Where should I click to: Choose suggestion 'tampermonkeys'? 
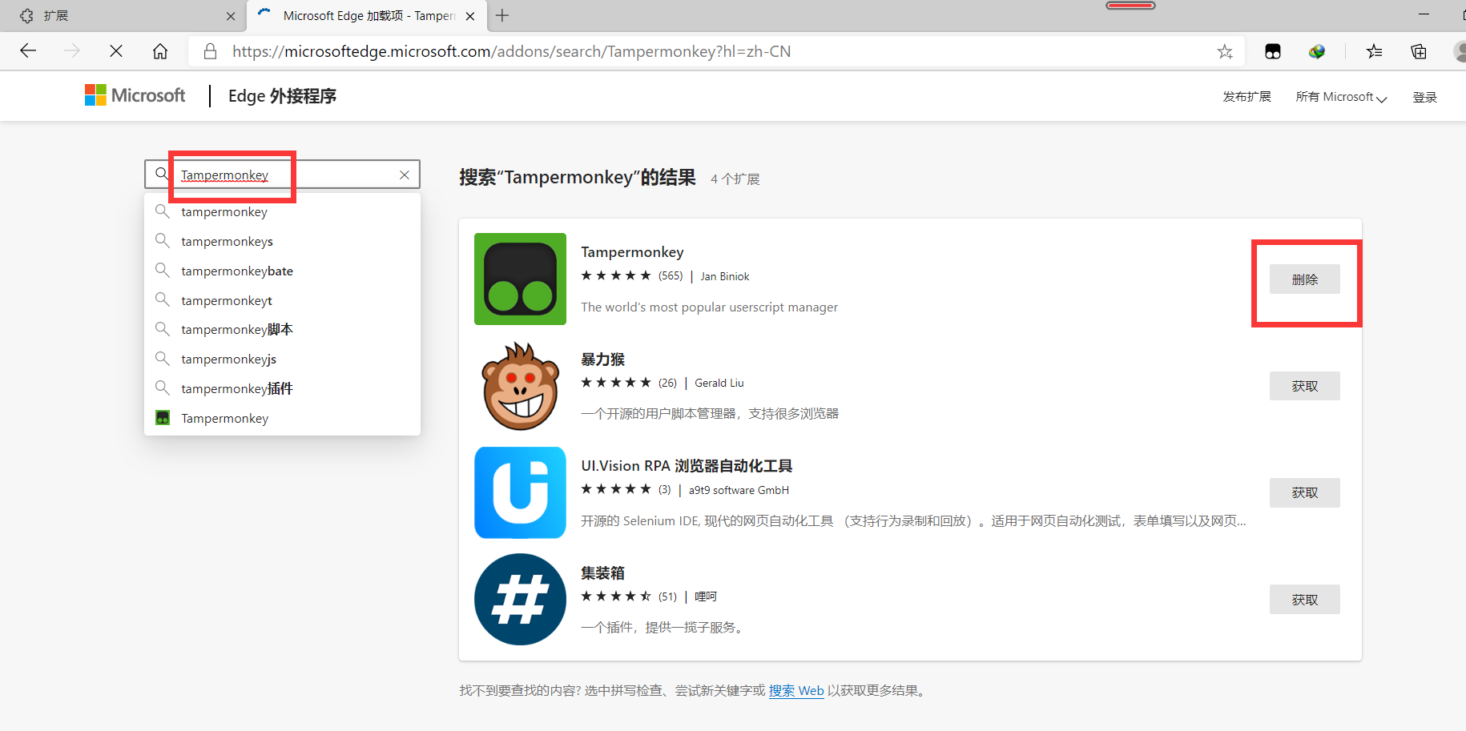coord(282,241)
